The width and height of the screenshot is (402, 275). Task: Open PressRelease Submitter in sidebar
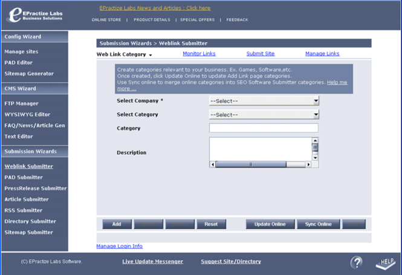point(36,189)
